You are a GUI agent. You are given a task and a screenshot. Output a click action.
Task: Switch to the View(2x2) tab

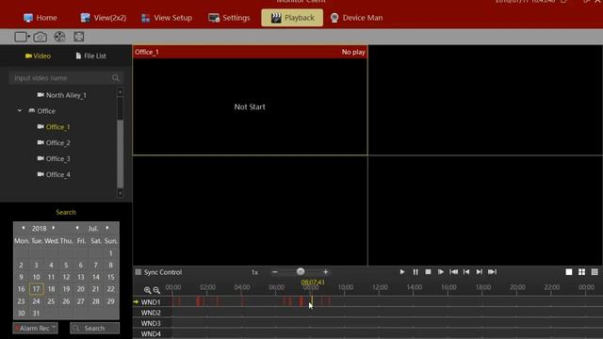click(x=103, y=18)
